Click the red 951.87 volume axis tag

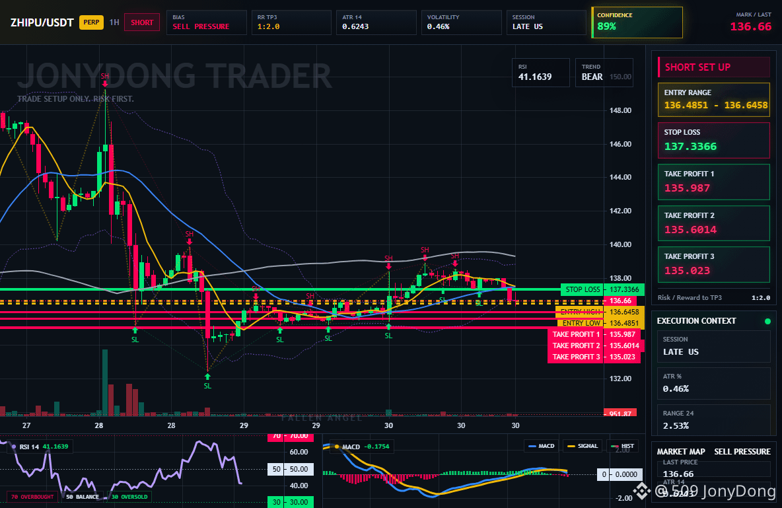click(x=620, y=413)
